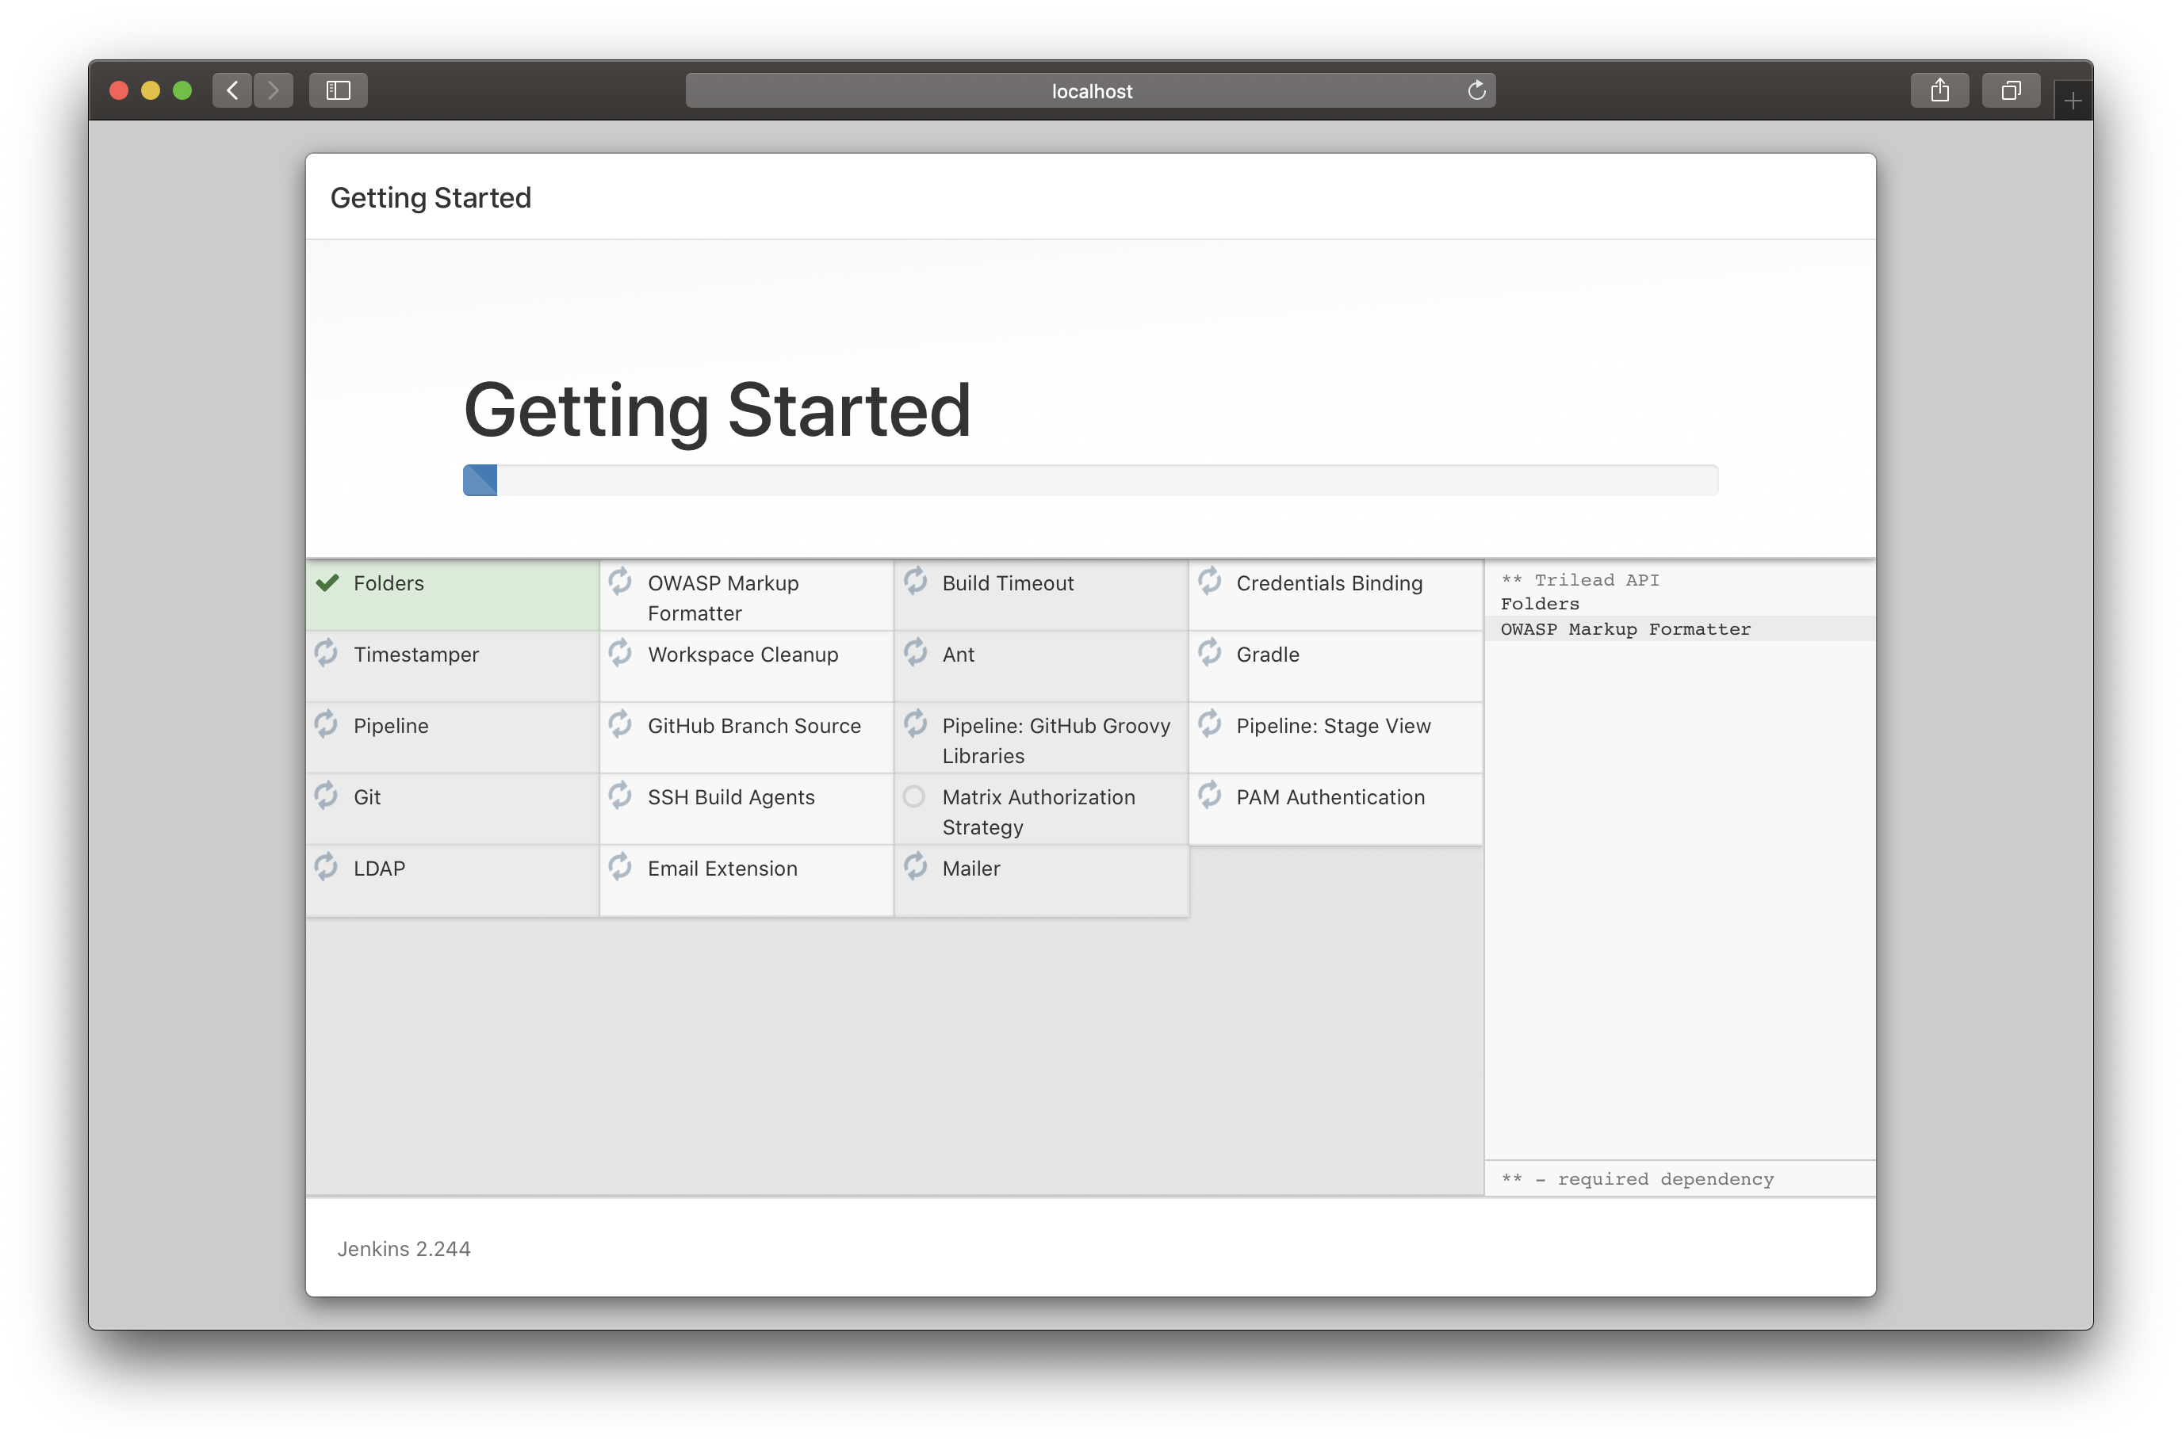Show all tabs overview button
Image resolution: width=2182 pixels, height=1447 pixels.
pyautogui.click(x=2010, y=90)
